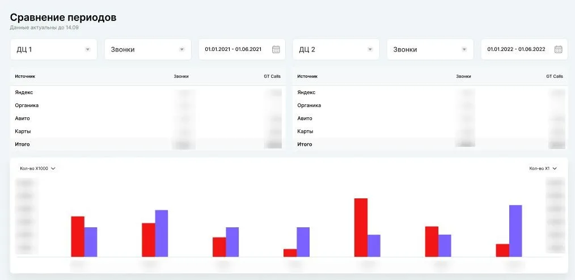Select the 01.01.2022 - 01.06.2022 date field
The height and width of the screenshot is (280, 575).
515,49
